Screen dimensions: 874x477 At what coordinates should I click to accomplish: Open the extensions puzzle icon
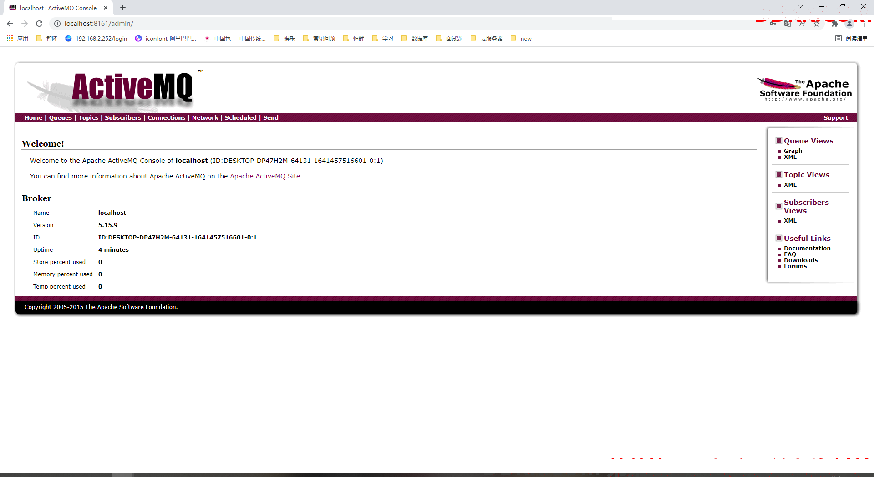[834, 24]
